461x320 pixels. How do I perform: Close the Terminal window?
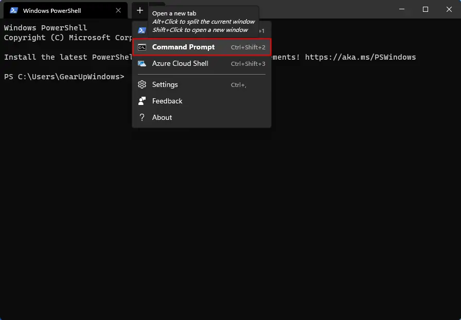click(449, 9)
